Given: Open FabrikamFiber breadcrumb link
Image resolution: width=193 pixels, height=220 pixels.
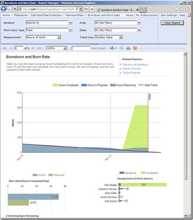Looking at the screenshot, I should click(75, 15).
